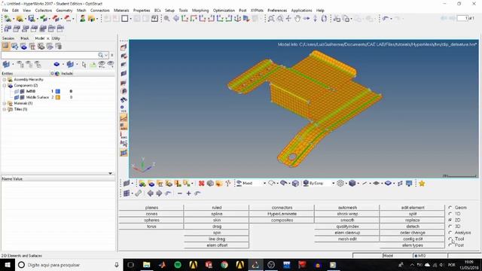
Task: Click the qualityindex panel button
Action: (x=347, y=227)
